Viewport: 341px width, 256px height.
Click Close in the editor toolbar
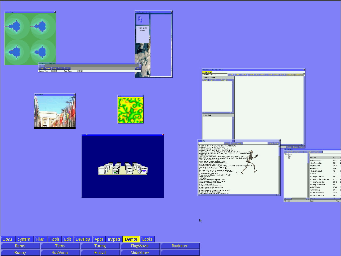click(244, 75)
